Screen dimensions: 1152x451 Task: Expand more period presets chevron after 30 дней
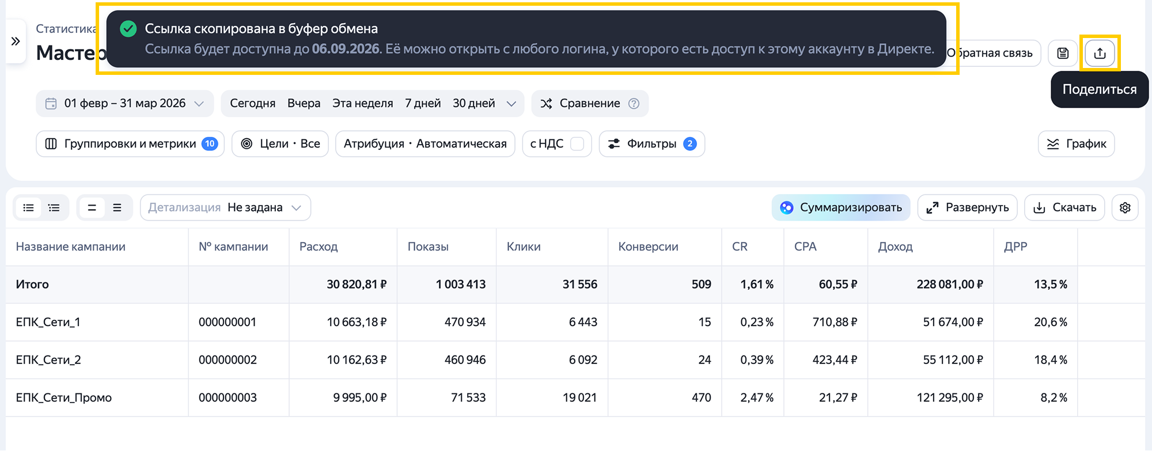pos(511,104)
